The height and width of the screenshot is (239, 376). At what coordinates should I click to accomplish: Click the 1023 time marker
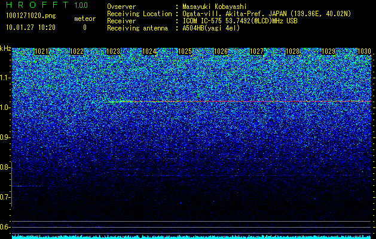click(113, 51)
